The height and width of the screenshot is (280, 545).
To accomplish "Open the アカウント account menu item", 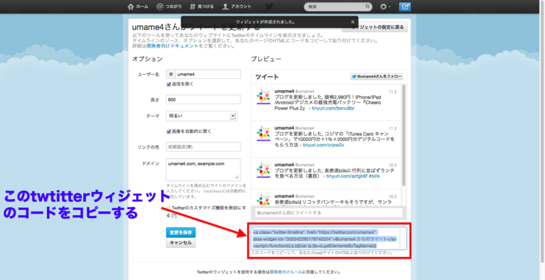I will [236, 7].
